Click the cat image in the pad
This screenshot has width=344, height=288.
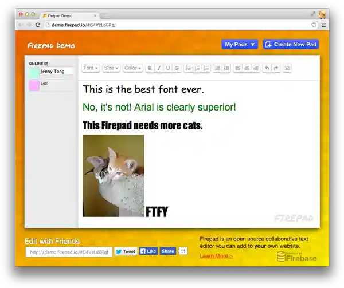pos(113,176)
